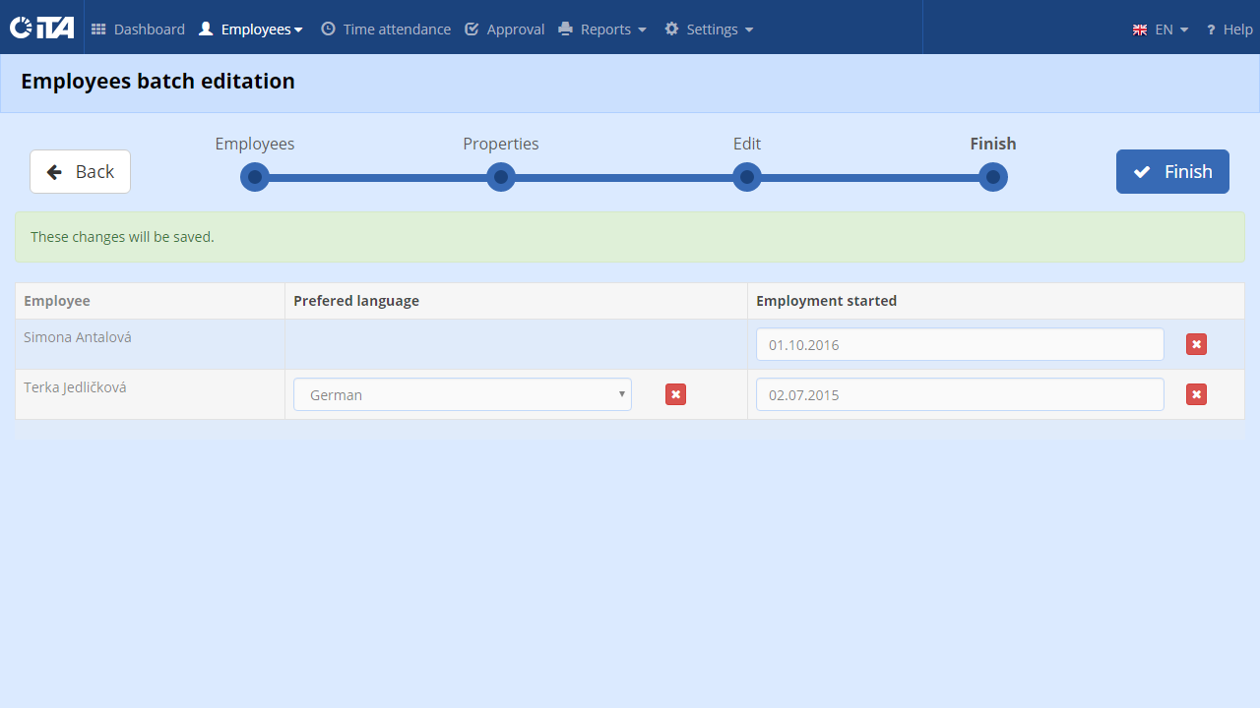Open the German language select box
1260x708 pixels.
click(x=463, y=394)
